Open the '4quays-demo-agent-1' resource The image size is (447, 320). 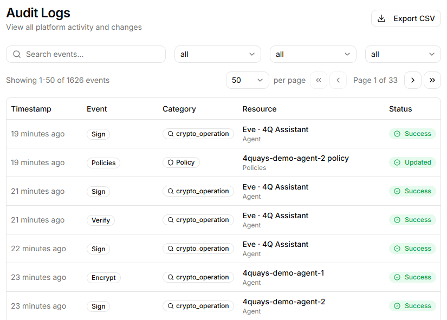point(283,273)
